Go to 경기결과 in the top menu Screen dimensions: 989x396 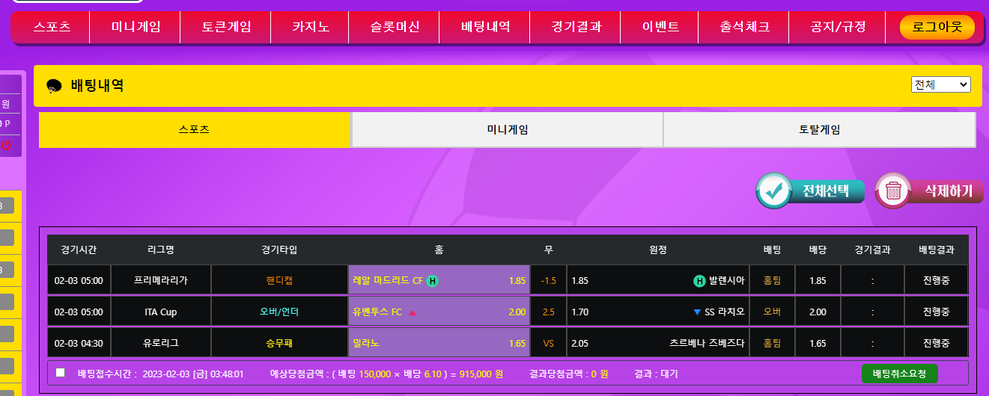click(x=576, y=28)
